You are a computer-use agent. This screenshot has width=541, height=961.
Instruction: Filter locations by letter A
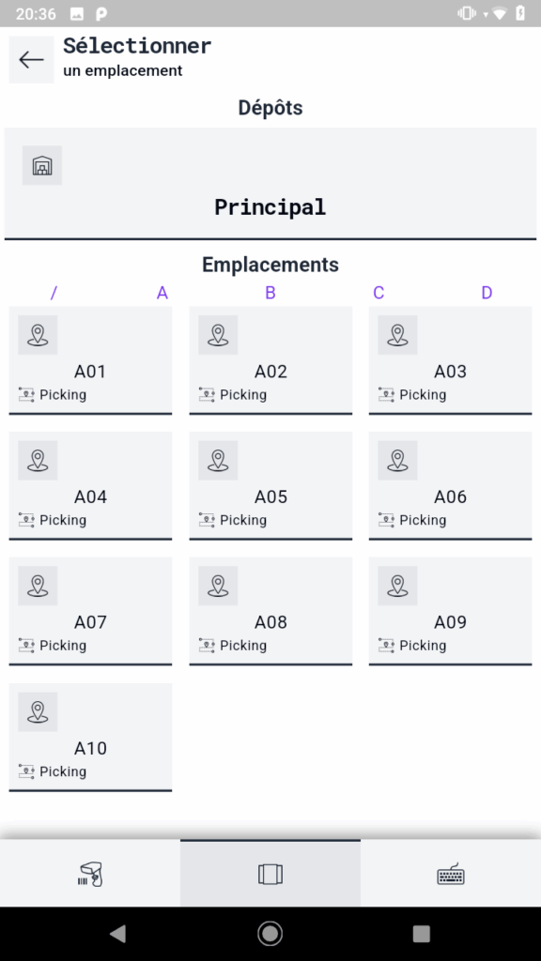(x=162, y=293)
